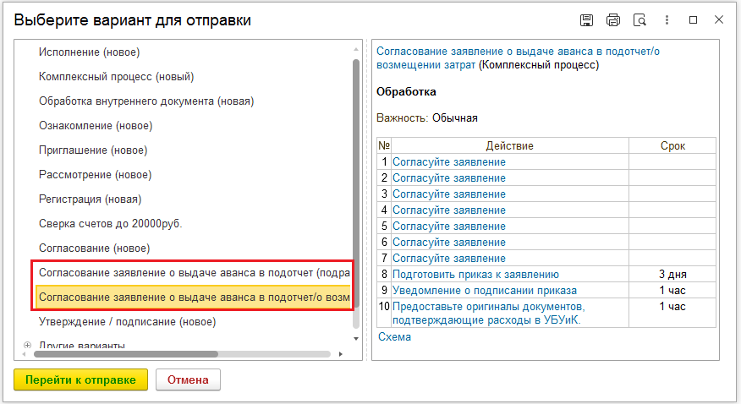The image size is (741, 404).
Task: Maximize the dialog window
Action: pyautogui.click(x=694, y=19)
